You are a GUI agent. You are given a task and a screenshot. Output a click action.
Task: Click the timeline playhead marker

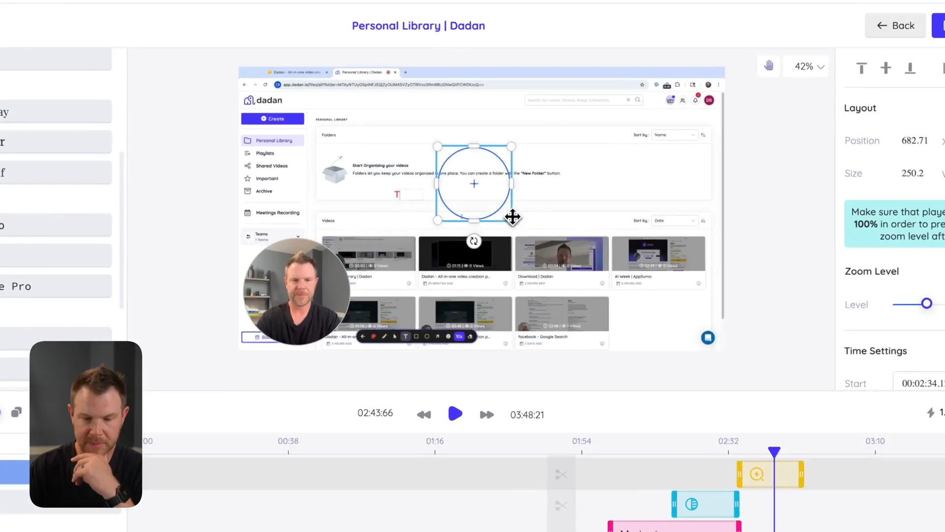[774, 451]
